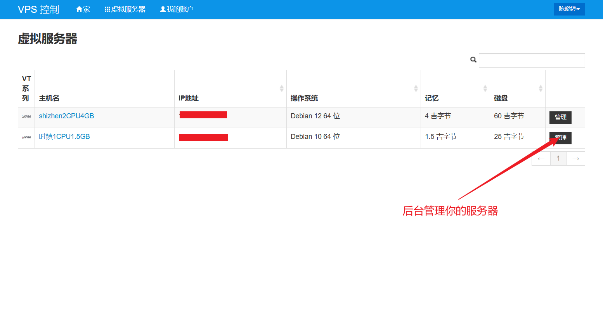Screen dimensions: 603x329
Task: Open the 我的账户 account menu item
Action: (x=177, y=9)
